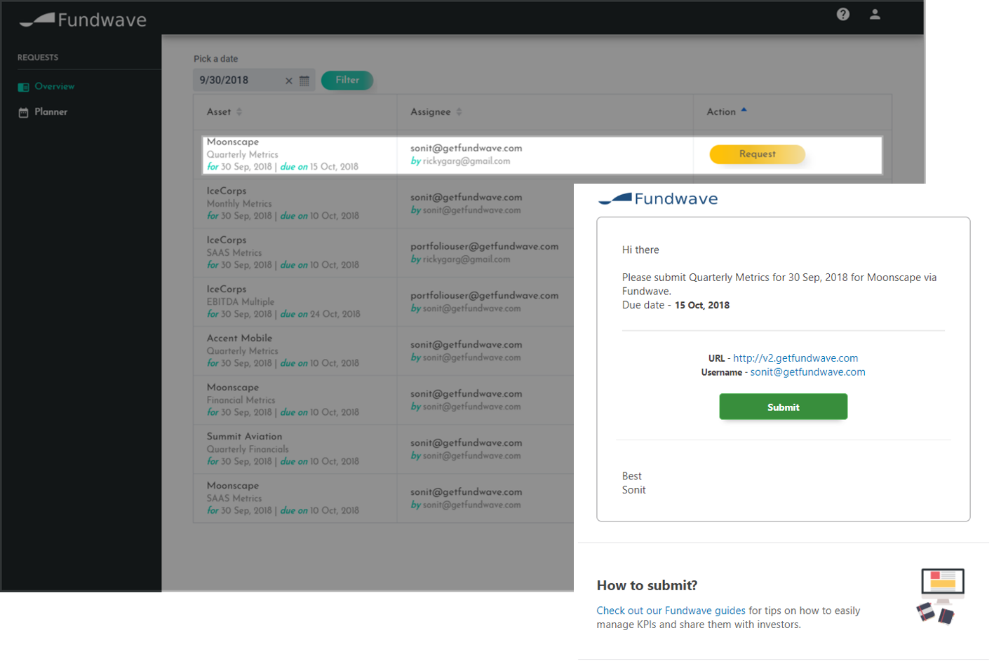The image size is (994, 668).
Task: Click the sonit@getfundwave.com username link in email
Action: (x=807, y=372)
